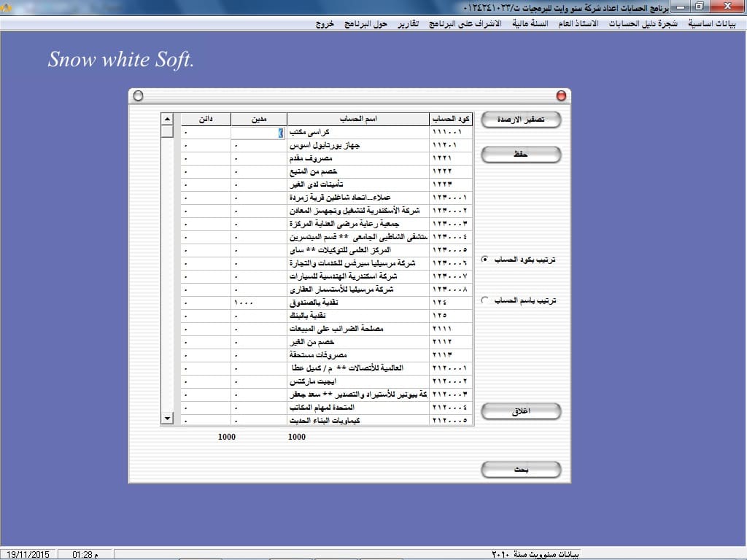Click account code ١٢٥ cell
Screen dimensions: 747x560
coord(451,316)
